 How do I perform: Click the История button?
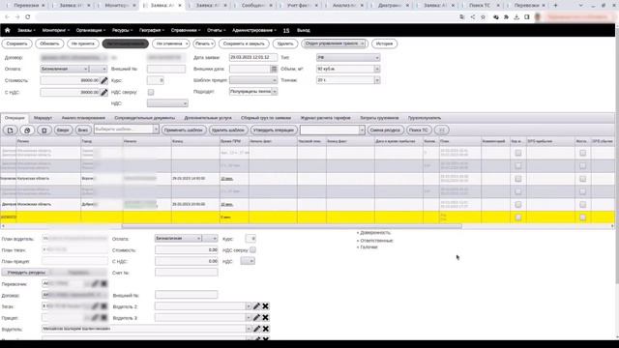(x=384, y=43)
